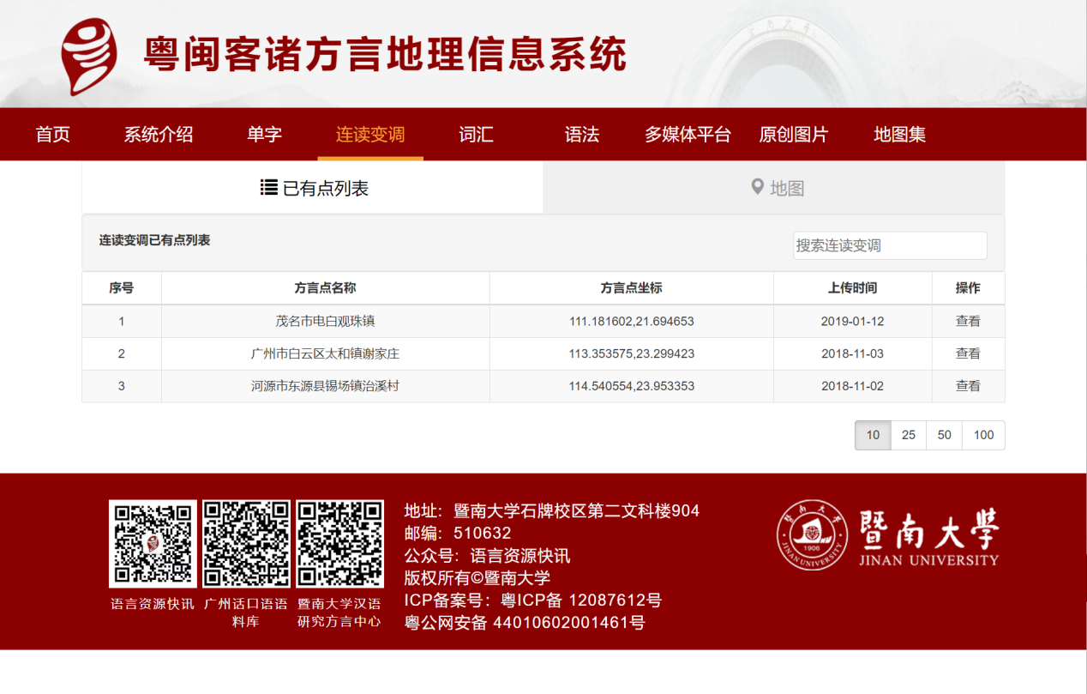Click 查看 for 广州市白云区太和镇谢家庄

[968, 353]
